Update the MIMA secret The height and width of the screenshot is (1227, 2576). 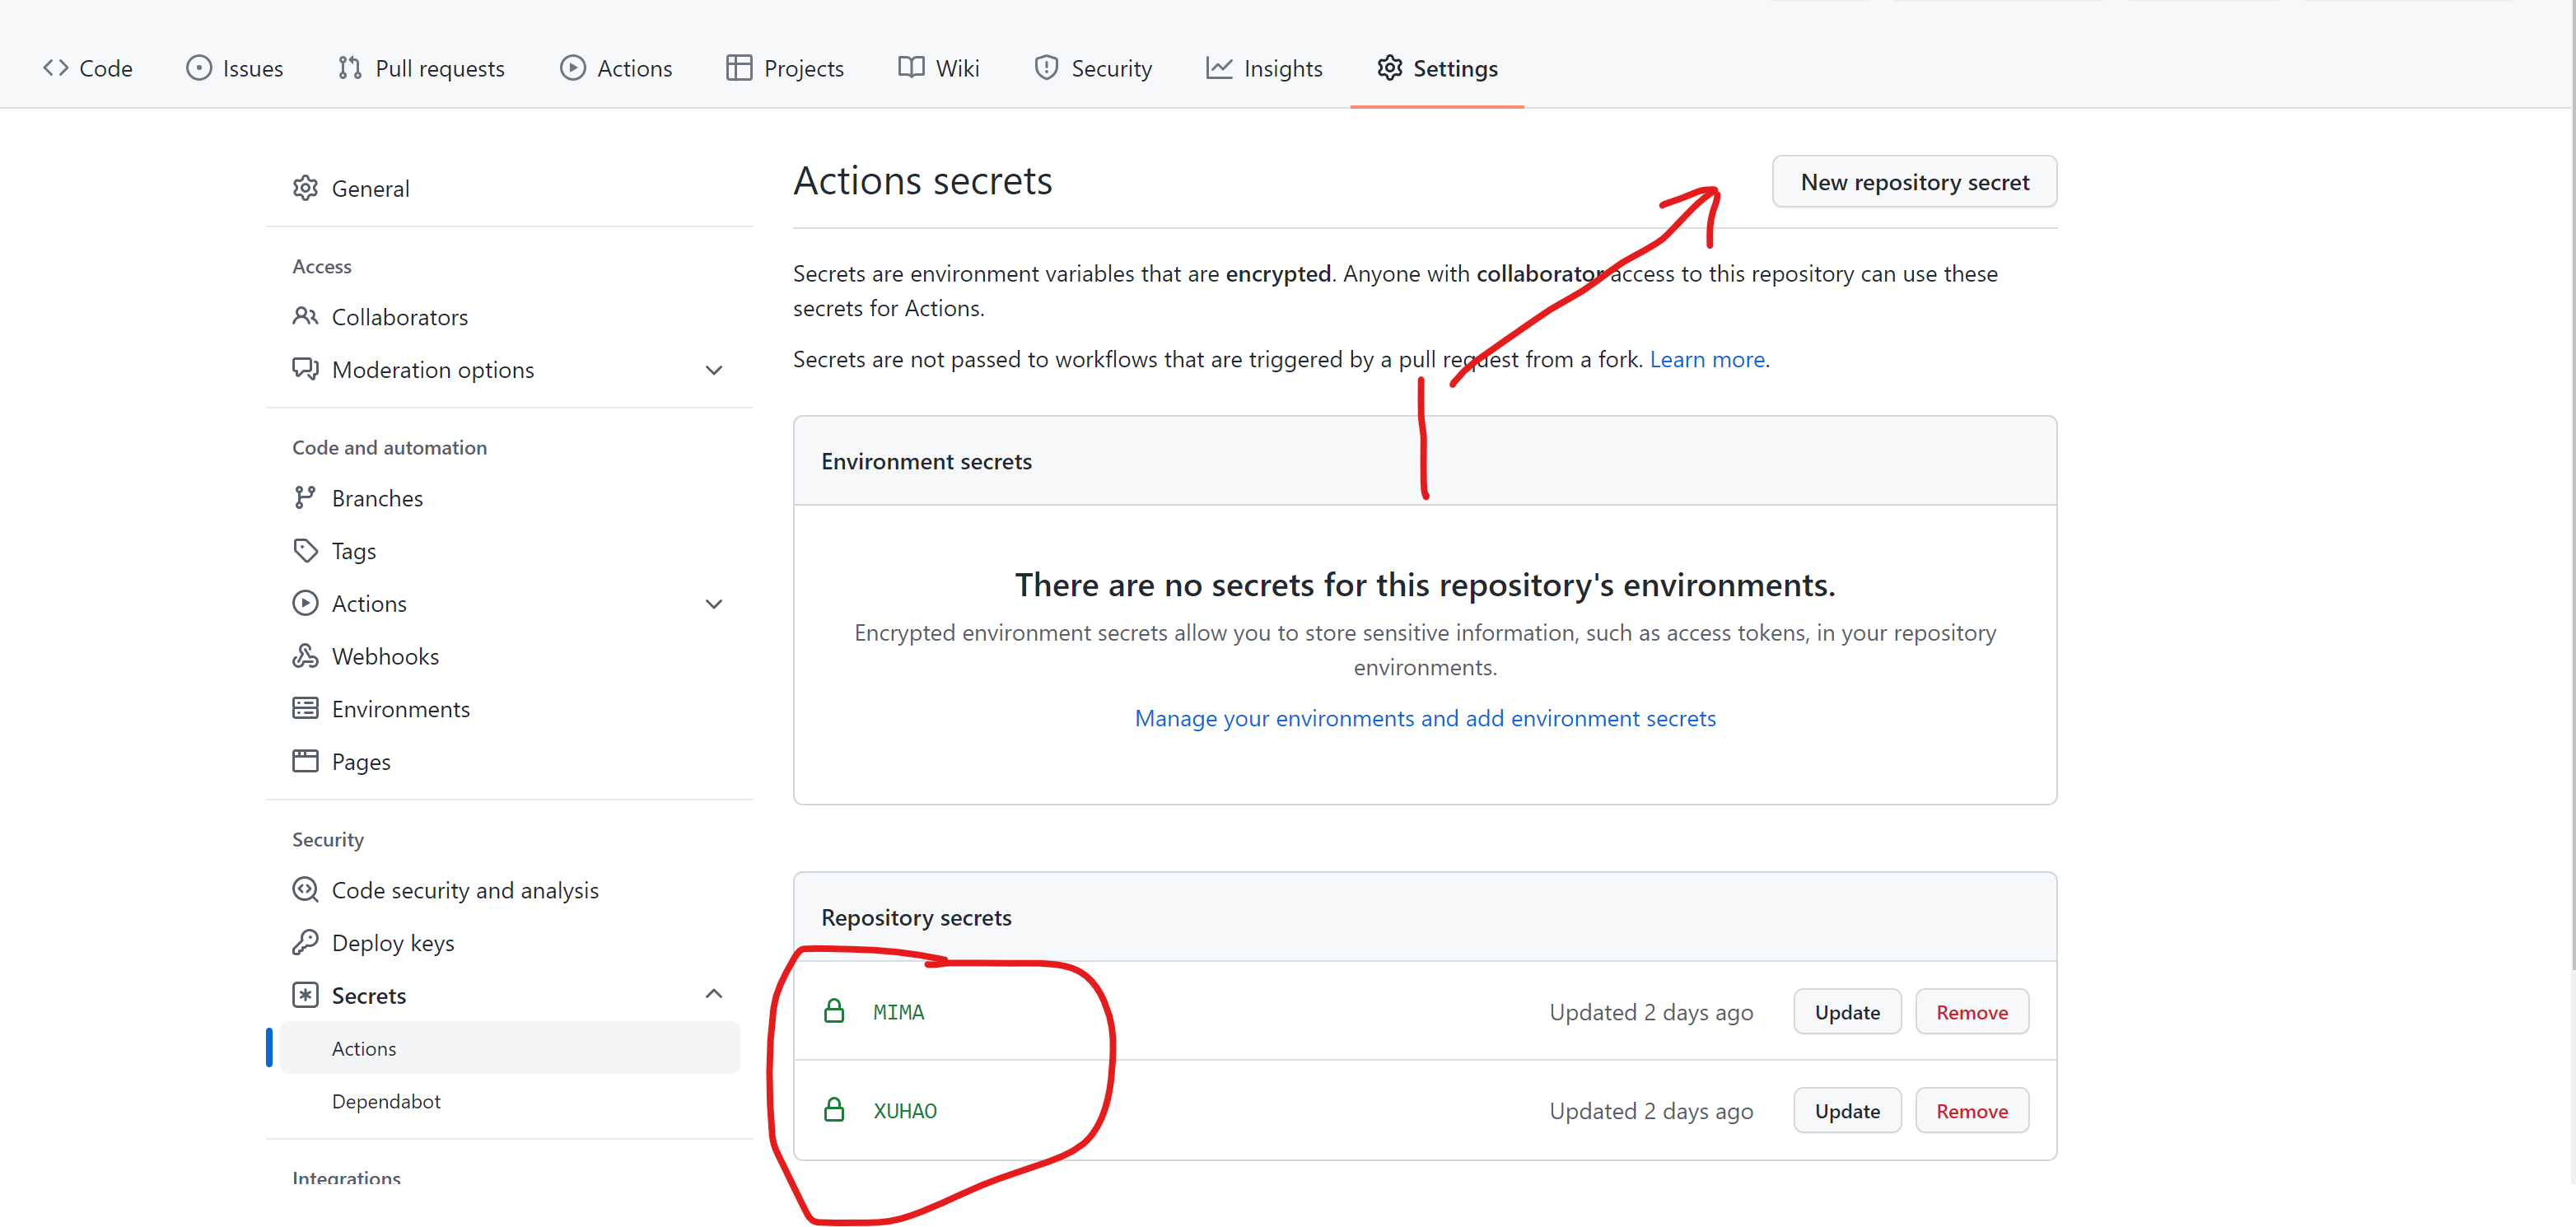click(1846, 1012)
